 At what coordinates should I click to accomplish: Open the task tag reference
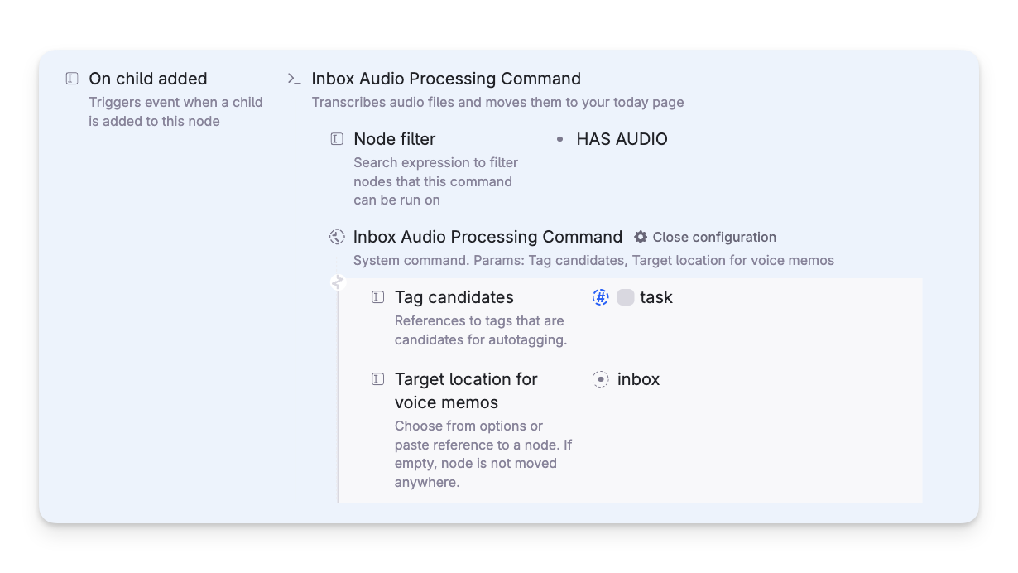(656, 297)
